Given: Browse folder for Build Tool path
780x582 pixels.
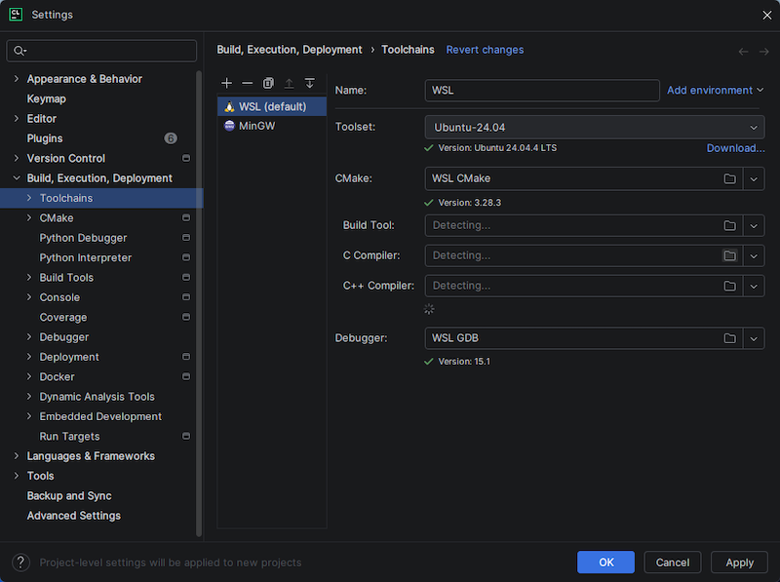Looking at the screenshot, I should [729, 226].
